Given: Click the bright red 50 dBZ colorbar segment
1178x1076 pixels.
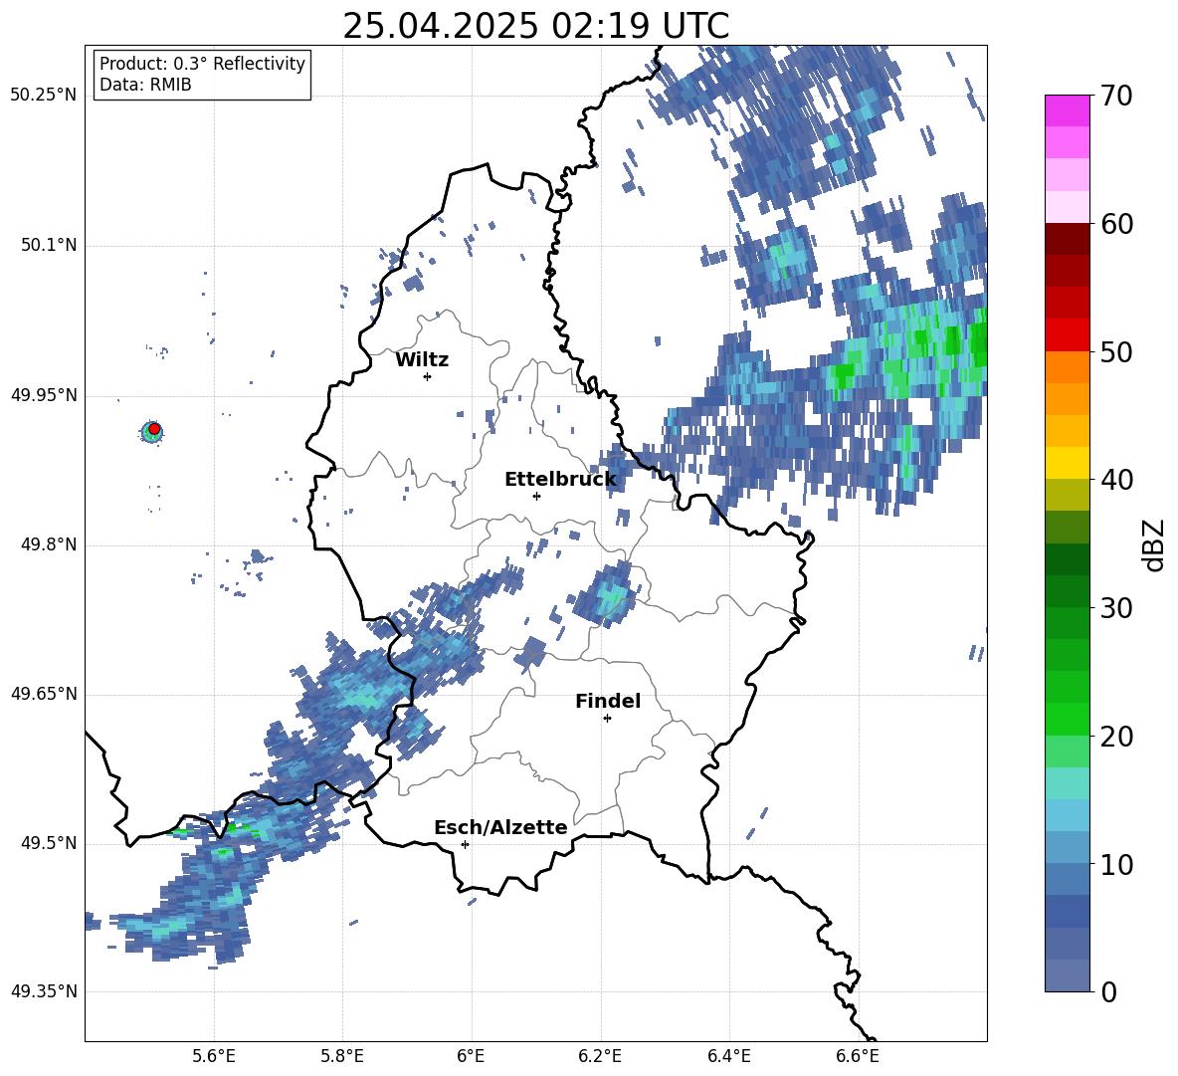Looking at the screenshot, I should click(1067, 335).
